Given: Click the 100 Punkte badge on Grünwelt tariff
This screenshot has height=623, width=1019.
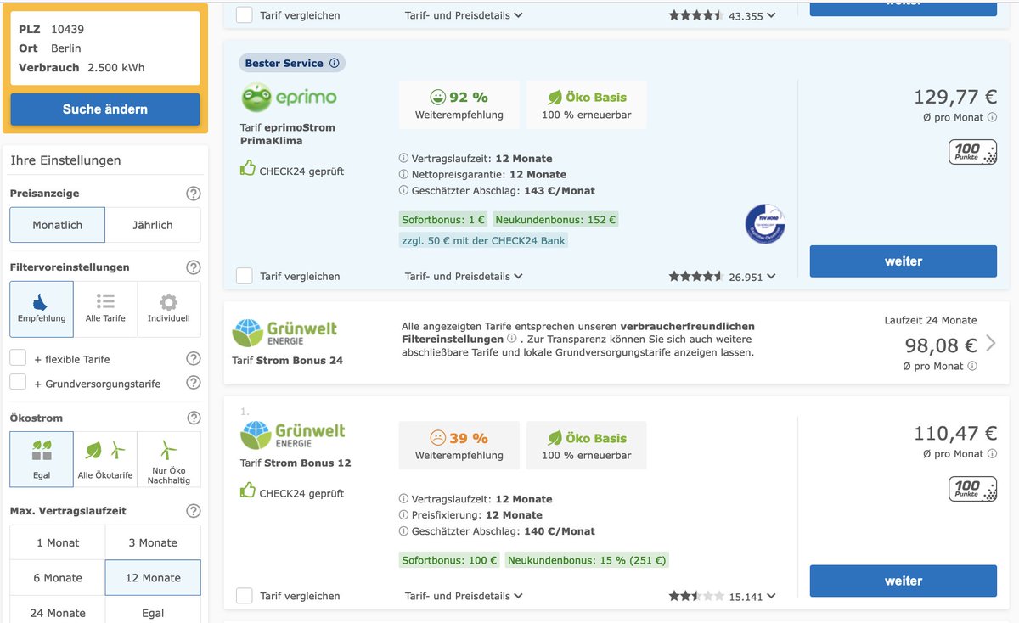Looking at the screenshot, I should (972, 489).
